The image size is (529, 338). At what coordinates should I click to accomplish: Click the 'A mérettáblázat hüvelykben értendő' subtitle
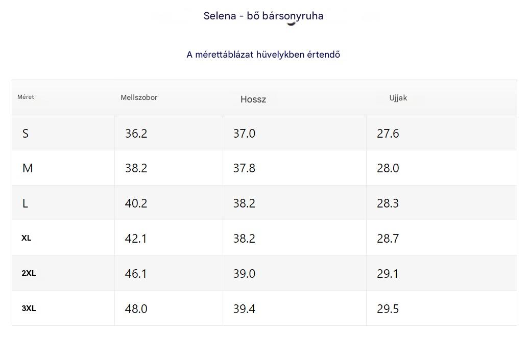[263, 55]
